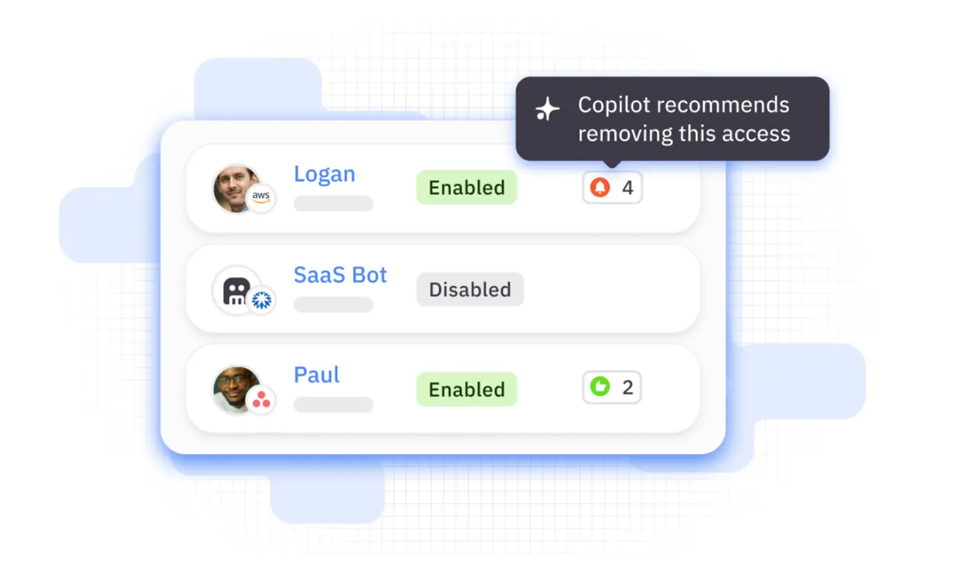
Task: Click the red alert bell icon
Action: pyautogui.click(x=600, y=187)
